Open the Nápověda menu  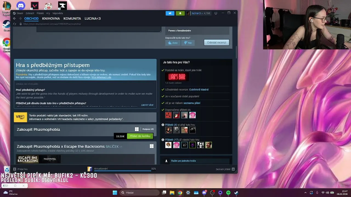tap(58, 13)
